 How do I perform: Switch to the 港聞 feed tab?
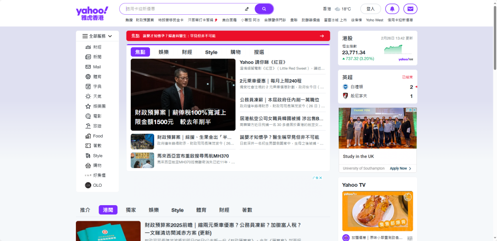(108, 210)
